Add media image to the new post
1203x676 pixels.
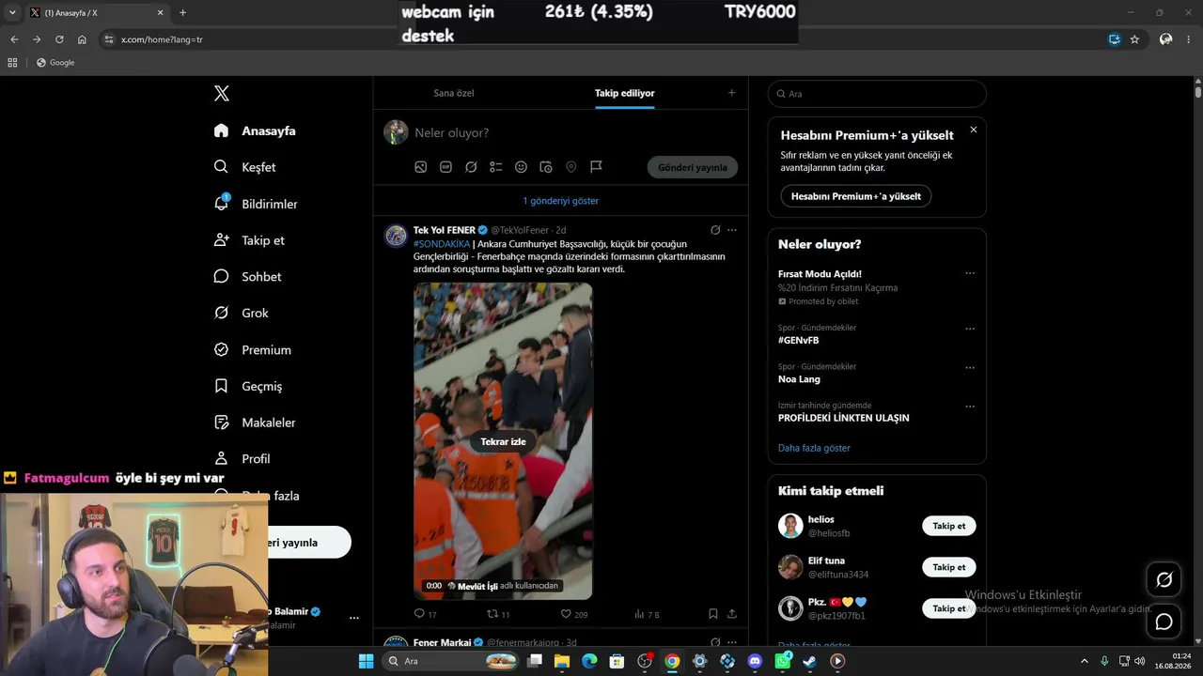tap(421, 167)
